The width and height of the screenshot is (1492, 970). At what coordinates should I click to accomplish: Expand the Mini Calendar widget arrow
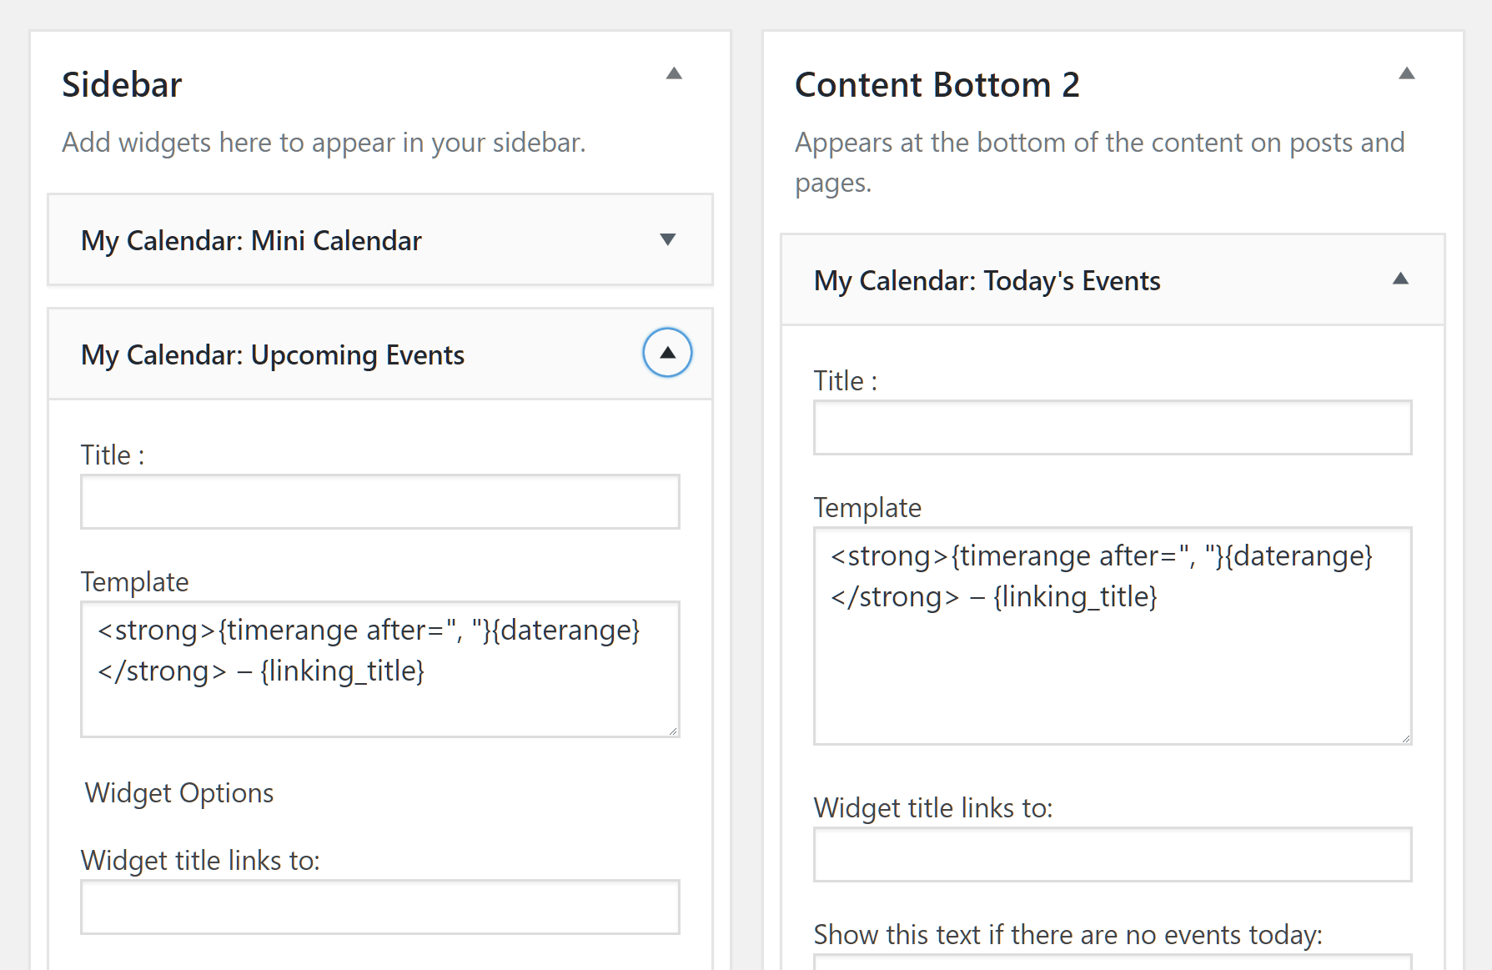point(667,240)
